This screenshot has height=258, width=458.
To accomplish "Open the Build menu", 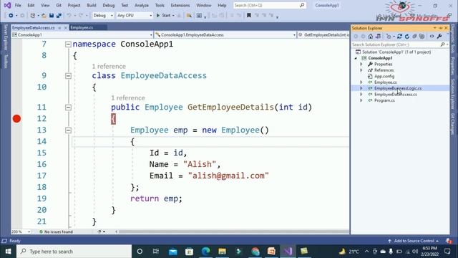I will (x=92, y=5).
